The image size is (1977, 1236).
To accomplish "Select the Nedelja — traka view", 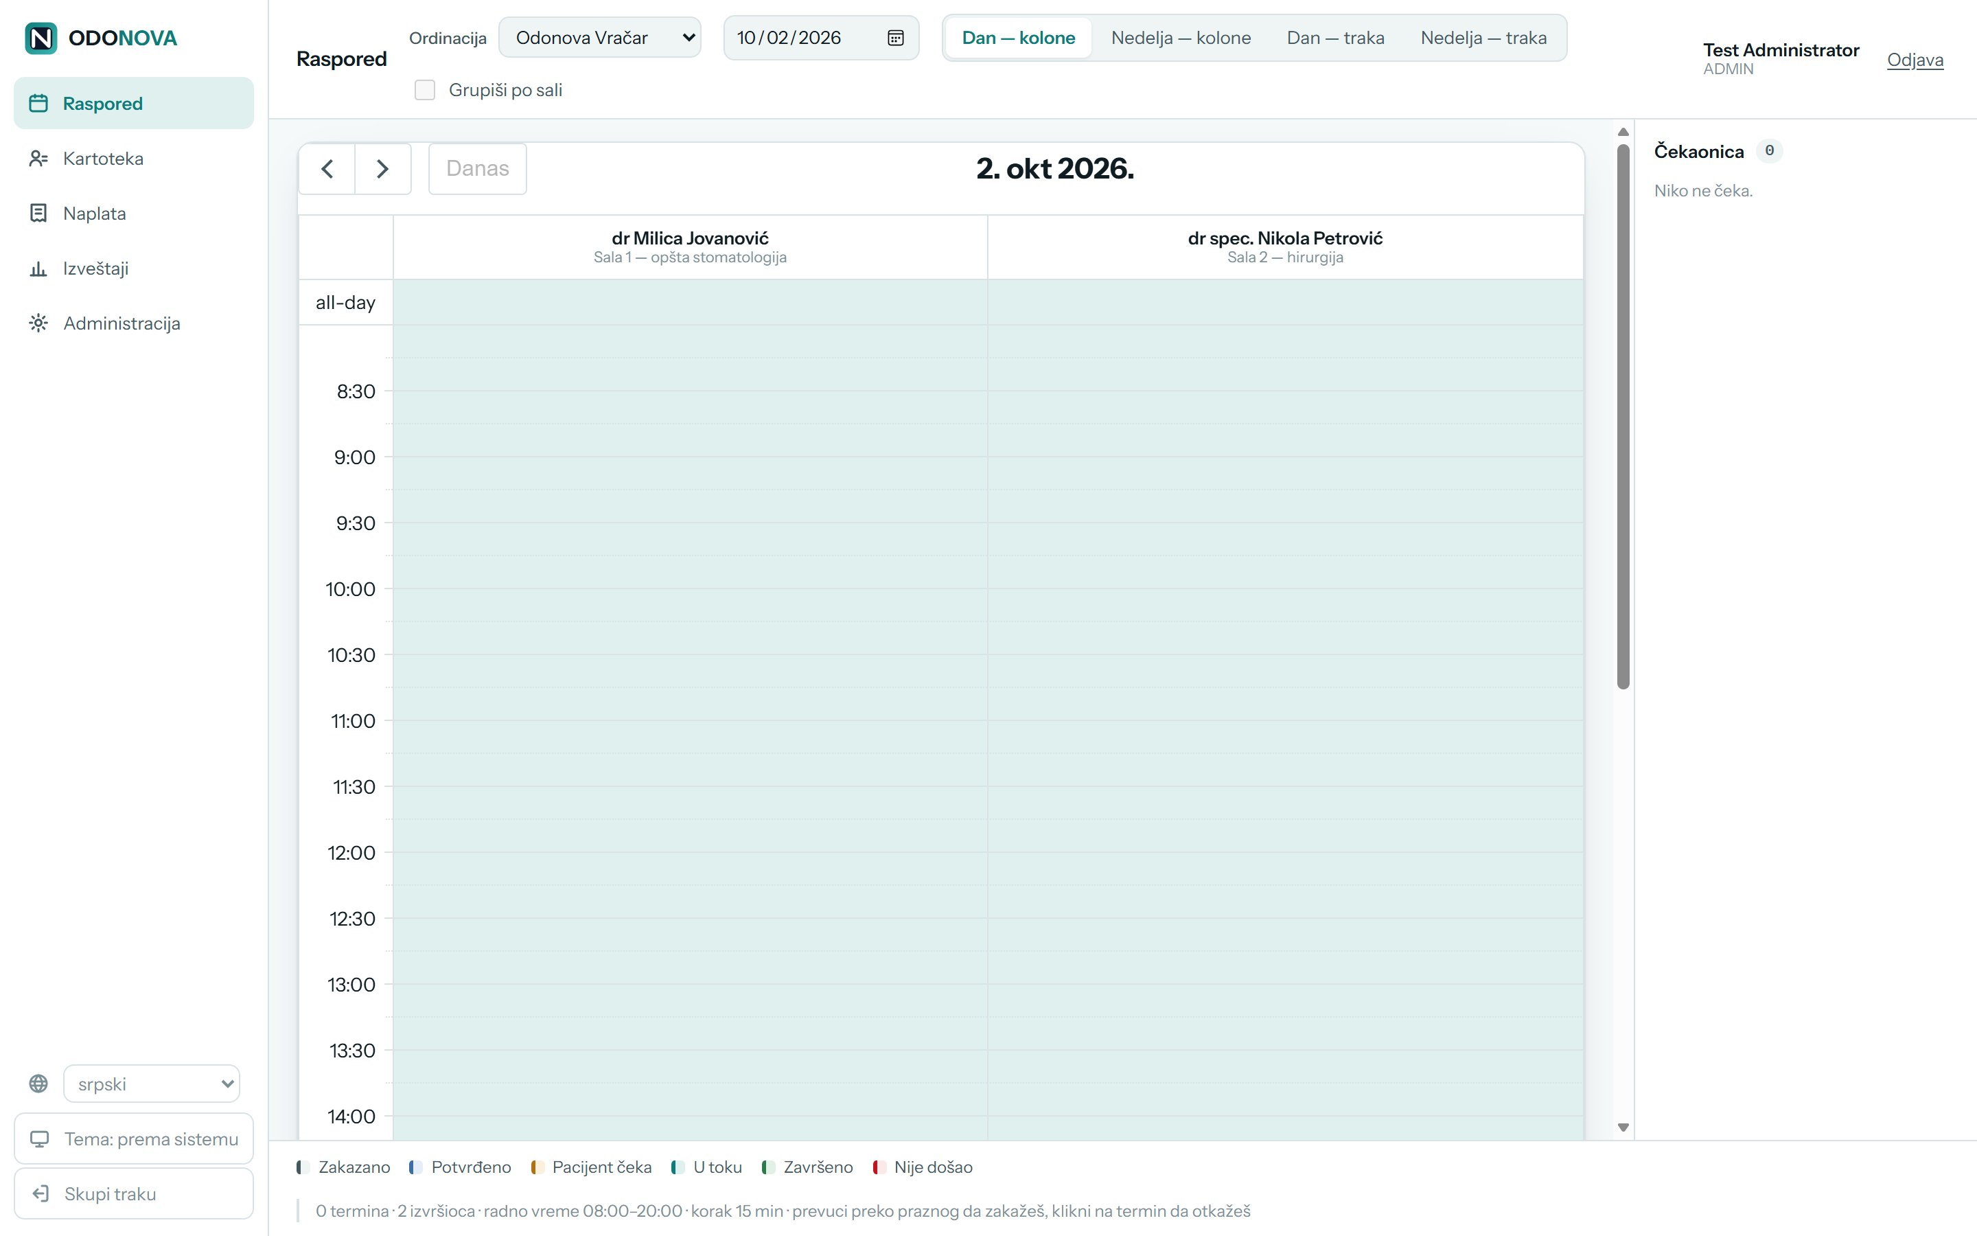I will (1483, 38).
